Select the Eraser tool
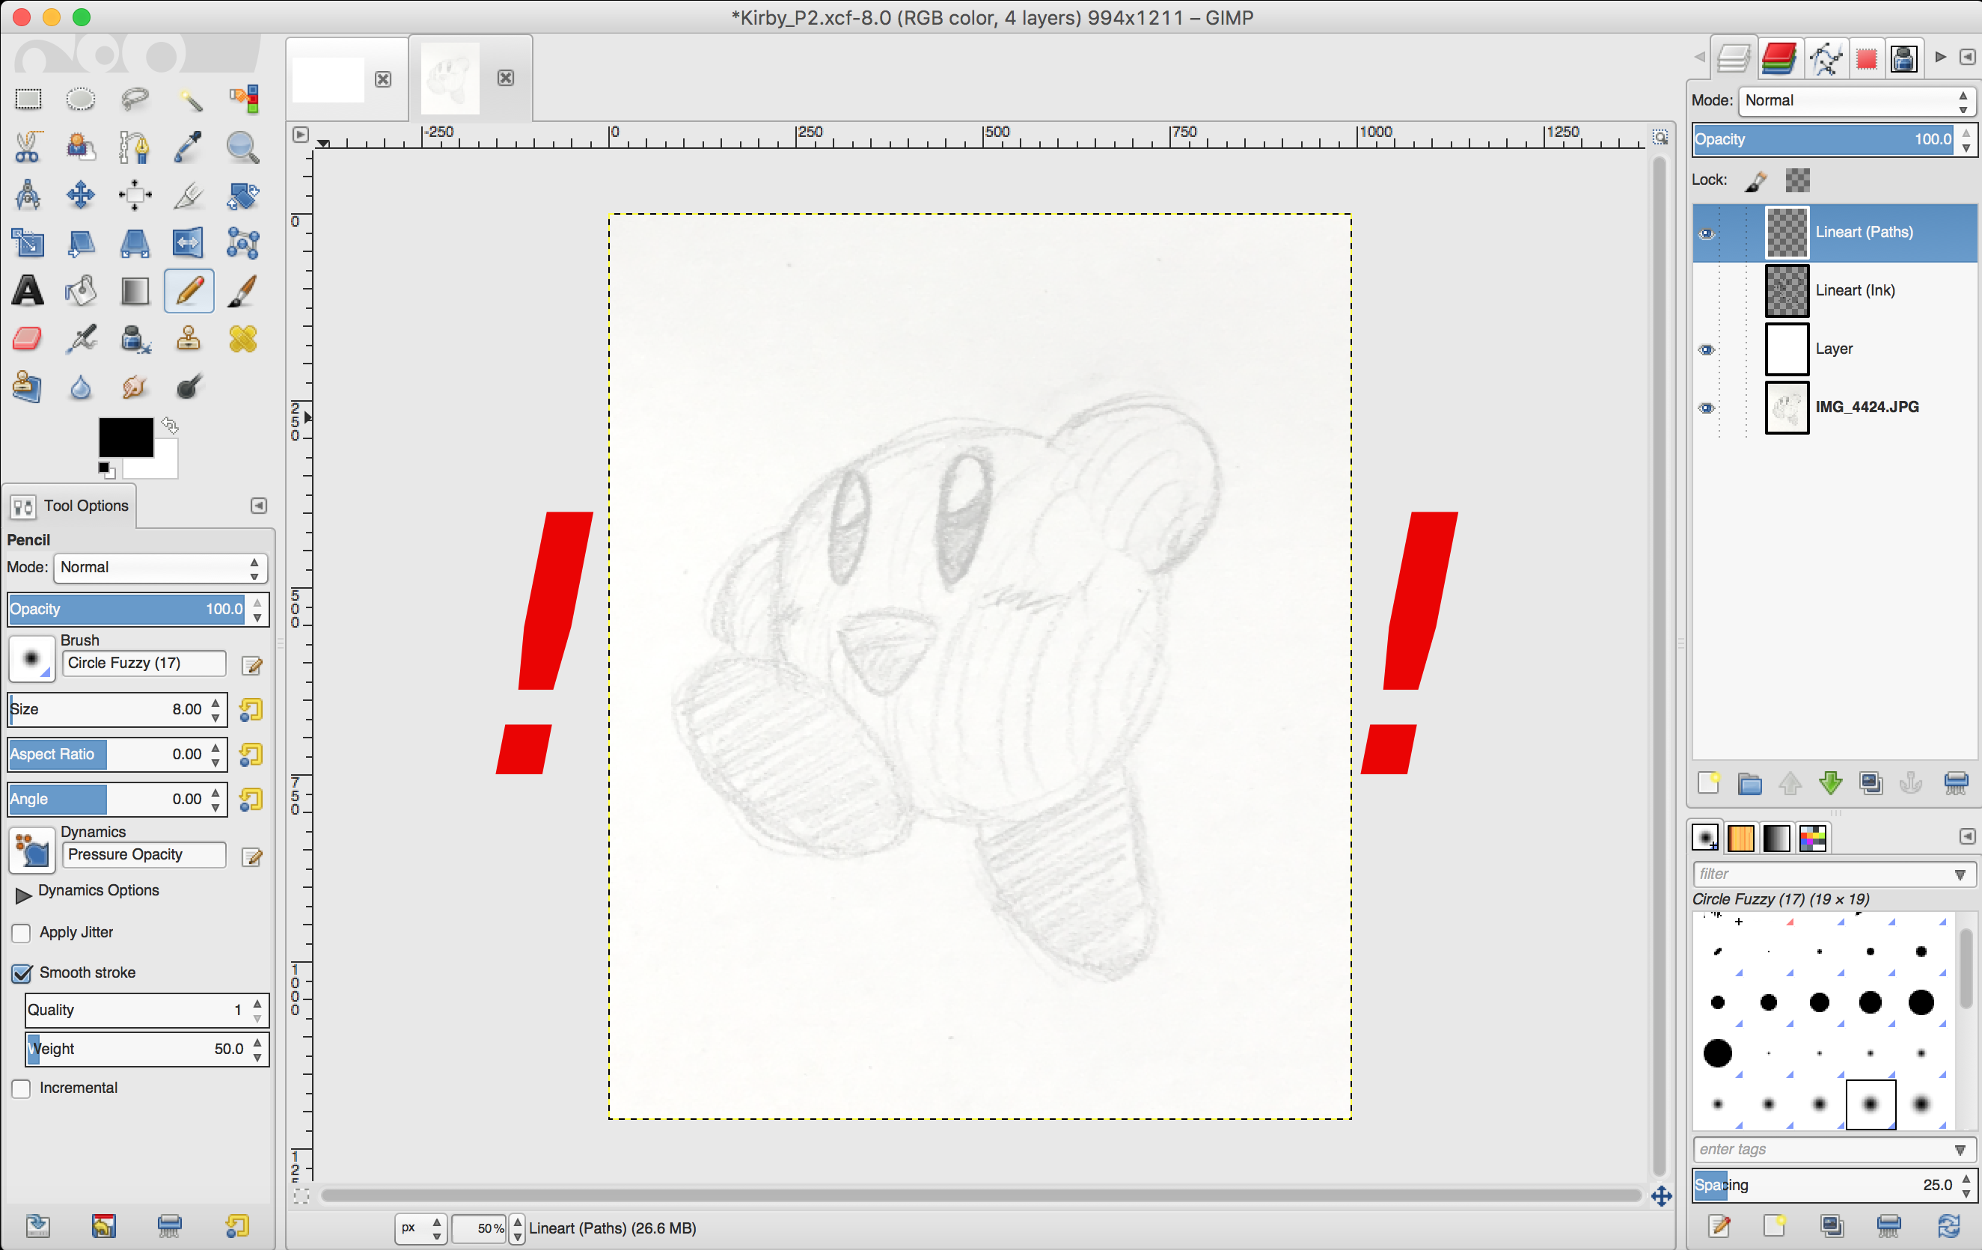 pyautogui.click(x=28, y=338)
